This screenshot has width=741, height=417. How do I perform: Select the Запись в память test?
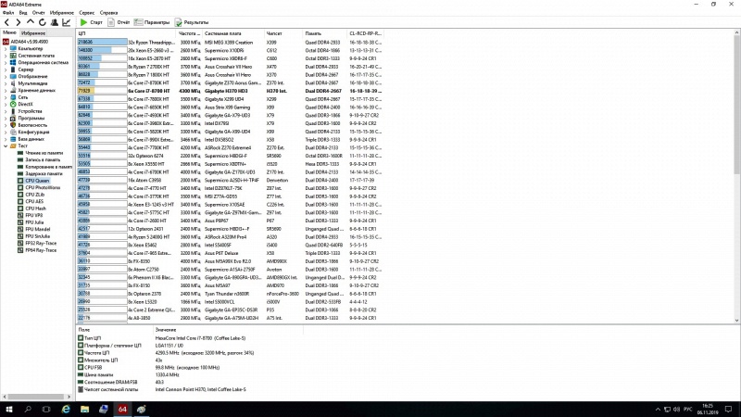(43, 159)
